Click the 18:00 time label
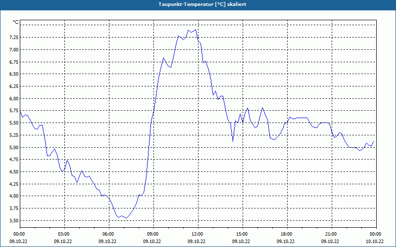Screen dimensions: 396x247 tap(287, 234)
